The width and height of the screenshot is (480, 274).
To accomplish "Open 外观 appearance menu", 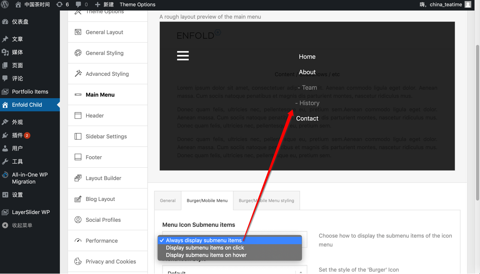I will point(30,122).
